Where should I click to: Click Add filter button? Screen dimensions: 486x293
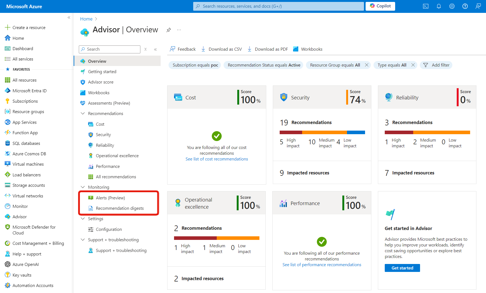click(436, 65)
